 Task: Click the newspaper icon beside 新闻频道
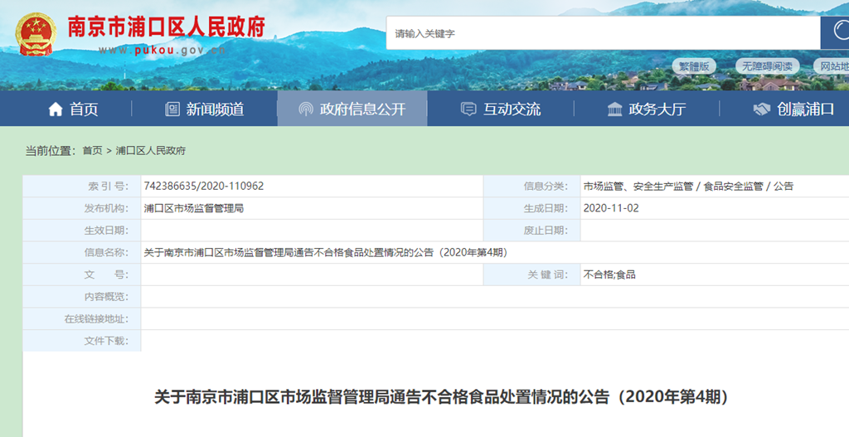point(172,109)
